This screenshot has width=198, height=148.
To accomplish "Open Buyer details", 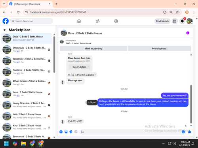I will coord(80,67).
